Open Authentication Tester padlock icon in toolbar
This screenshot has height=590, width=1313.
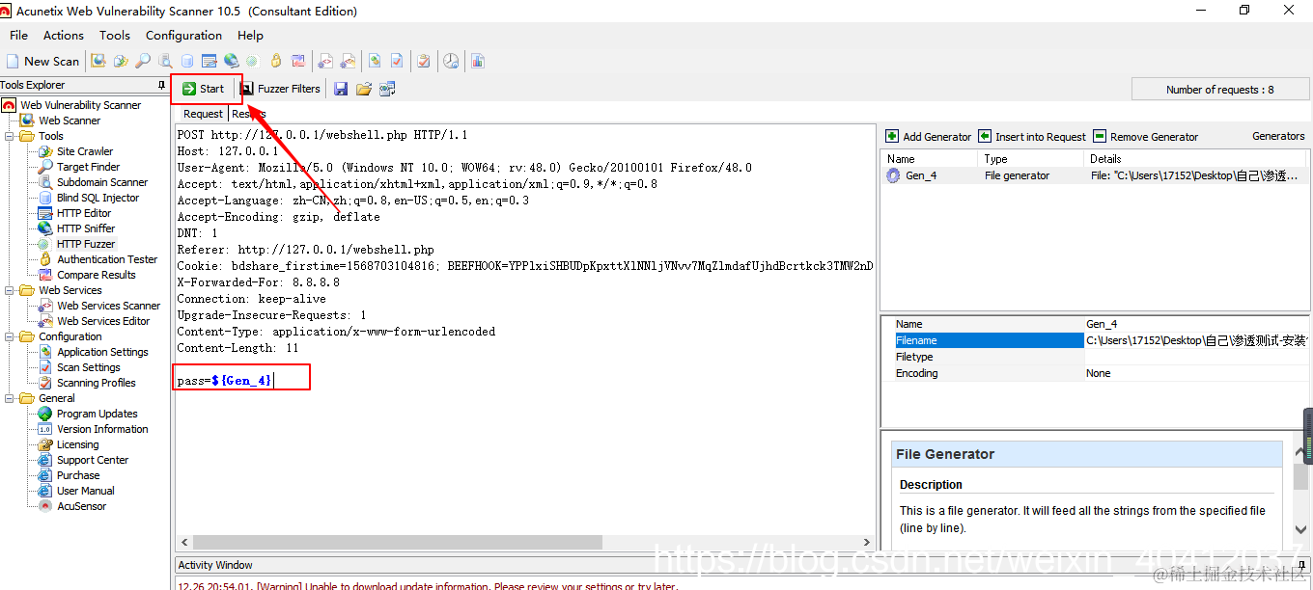(x=276, y=61)
